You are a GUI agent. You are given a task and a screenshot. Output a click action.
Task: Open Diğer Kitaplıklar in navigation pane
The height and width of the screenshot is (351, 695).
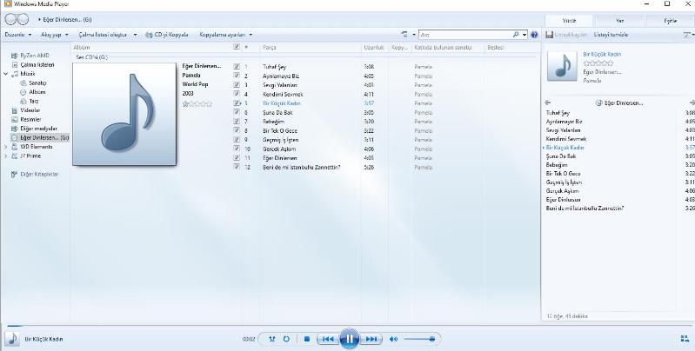point(39,175)
